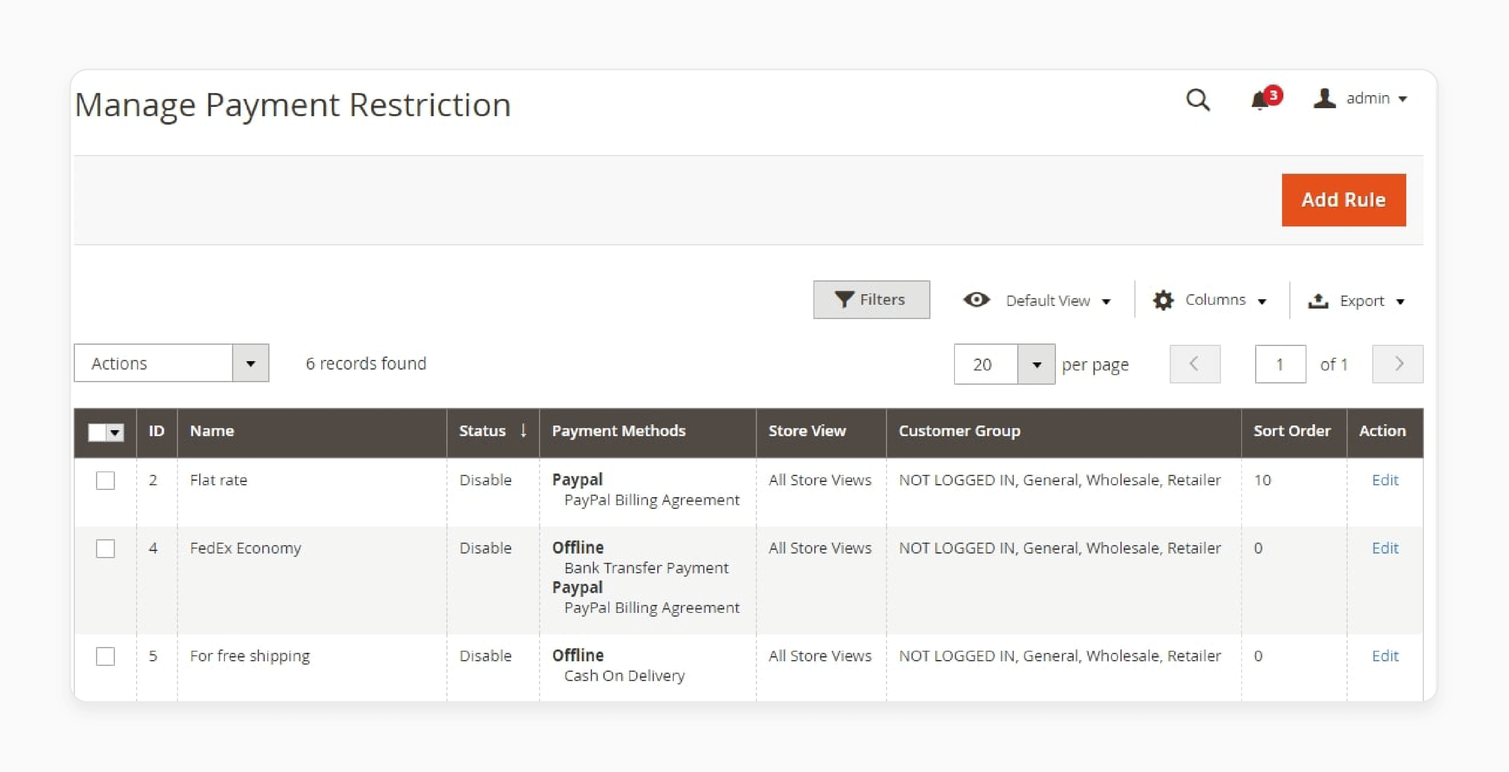This screenshot has height=772, width=1509.
Task: Click the '6 records found' text
Action: click(366, 363)
